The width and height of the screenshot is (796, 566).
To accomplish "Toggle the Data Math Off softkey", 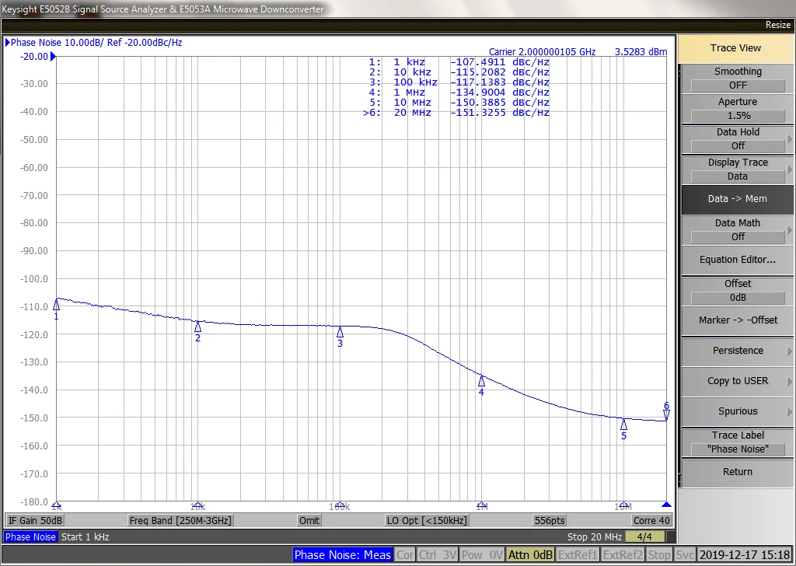I will click(x=737, y=230).
